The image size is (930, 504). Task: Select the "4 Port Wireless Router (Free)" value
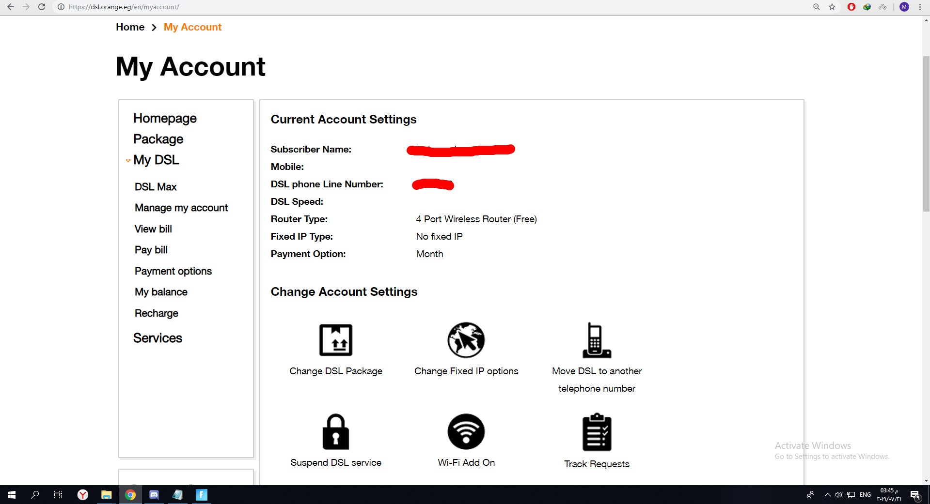point(476,219)
